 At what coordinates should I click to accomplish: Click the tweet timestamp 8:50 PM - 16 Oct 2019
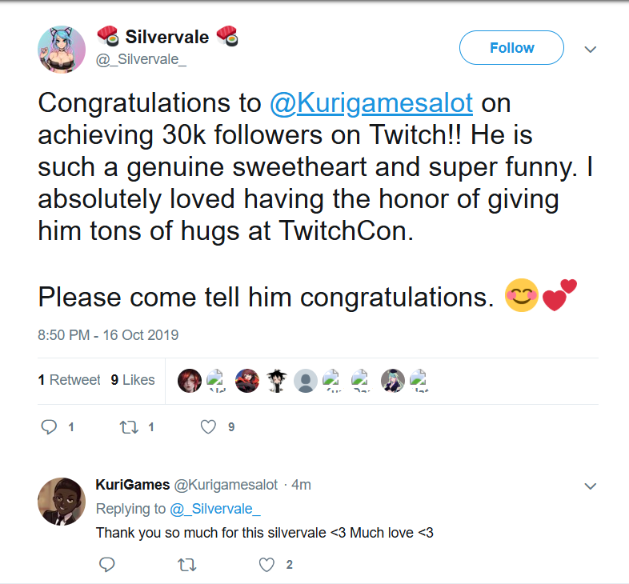(108, 334)
